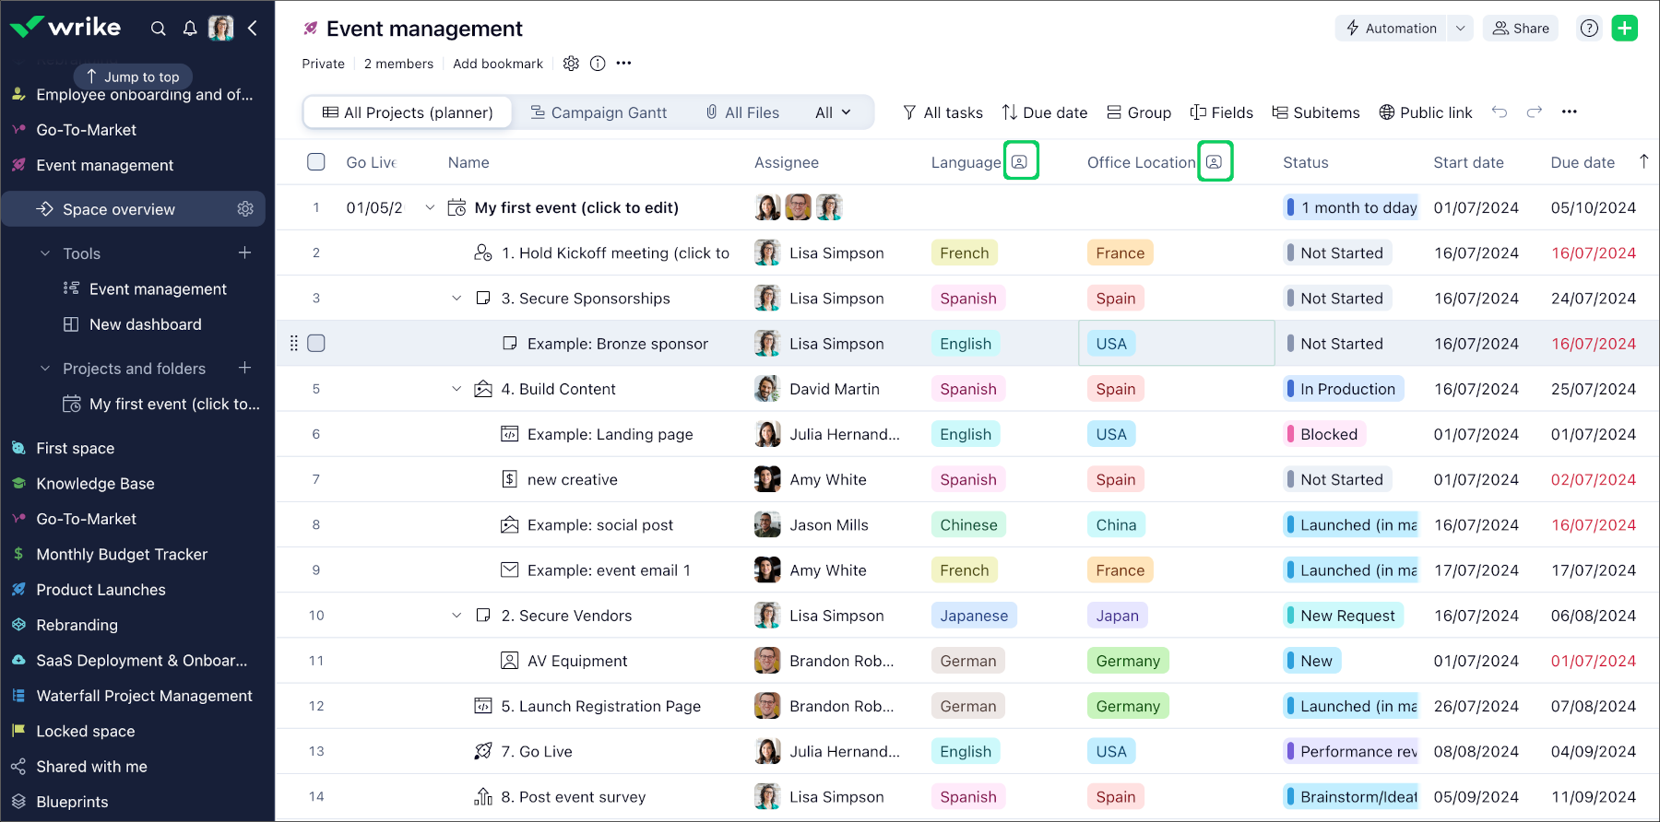Open the search magnifier in sidebar header

159,29
